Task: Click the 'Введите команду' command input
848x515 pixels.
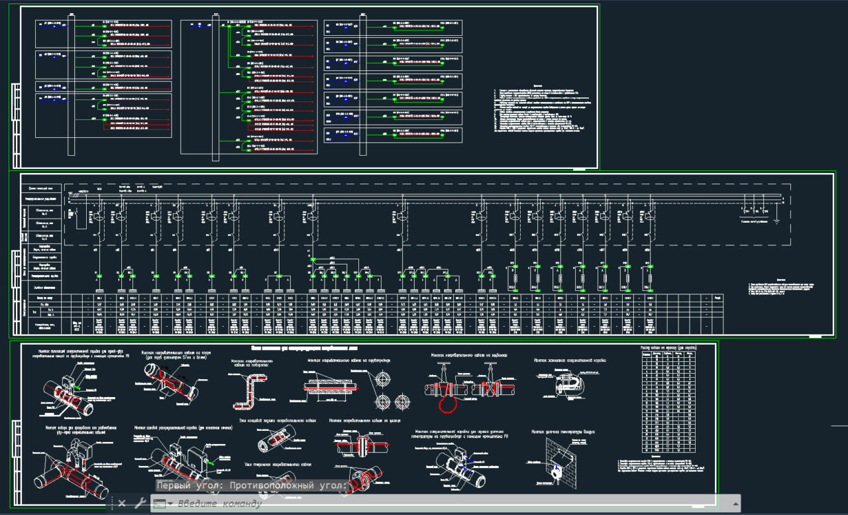Action: pyautogui.click(x=444, y=504)
